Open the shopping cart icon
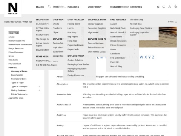Screen dimensions: 181x136 175,6
